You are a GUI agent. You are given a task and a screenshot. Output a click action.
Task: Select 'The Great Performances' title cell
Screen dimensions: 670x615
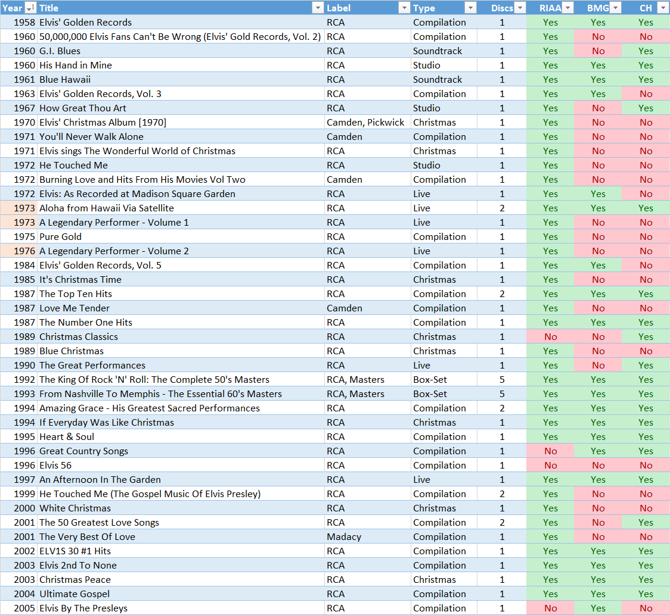click(181, 366)
